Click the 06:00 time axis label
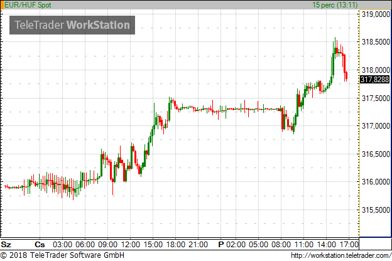 [85, 244]
